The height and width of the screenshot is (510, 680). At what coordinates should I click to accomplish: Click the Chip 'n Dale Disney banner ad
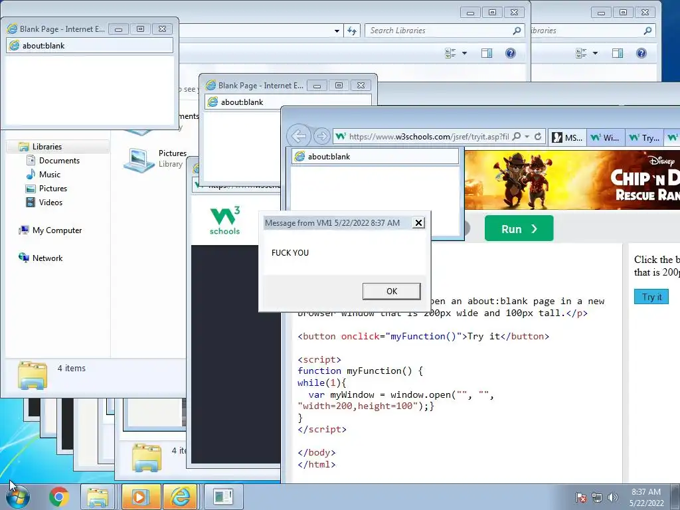point(572,179)
